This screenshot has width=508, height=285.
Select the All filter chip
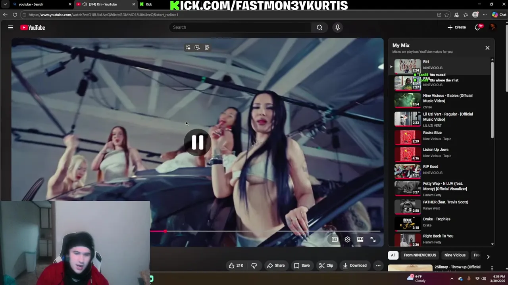click(x=393, y=255)
